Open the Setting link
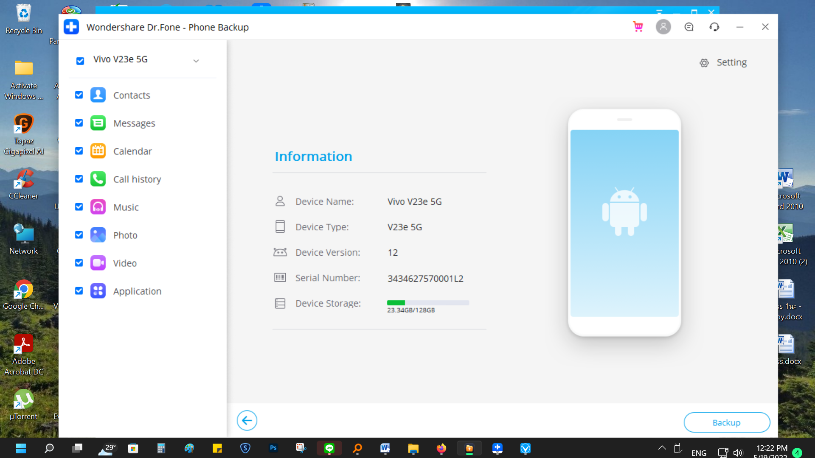815x458 pixels. (x=731, y=62)
